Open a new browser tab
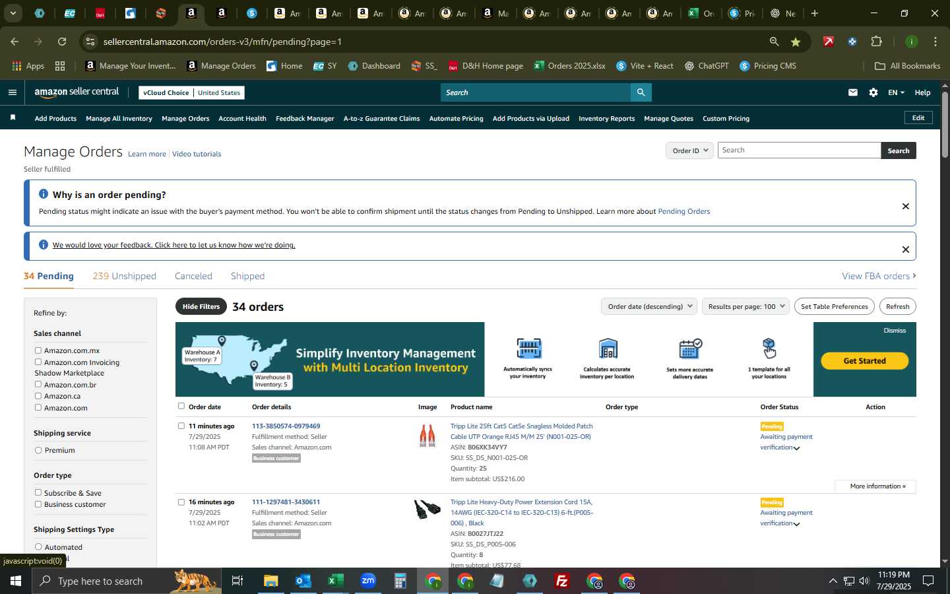The image size is (950, 594). pos(815,13)
